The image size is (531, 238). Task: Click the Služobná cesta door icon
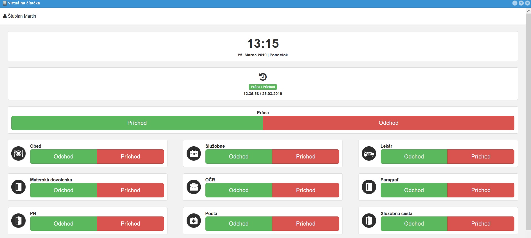[369, 221]
